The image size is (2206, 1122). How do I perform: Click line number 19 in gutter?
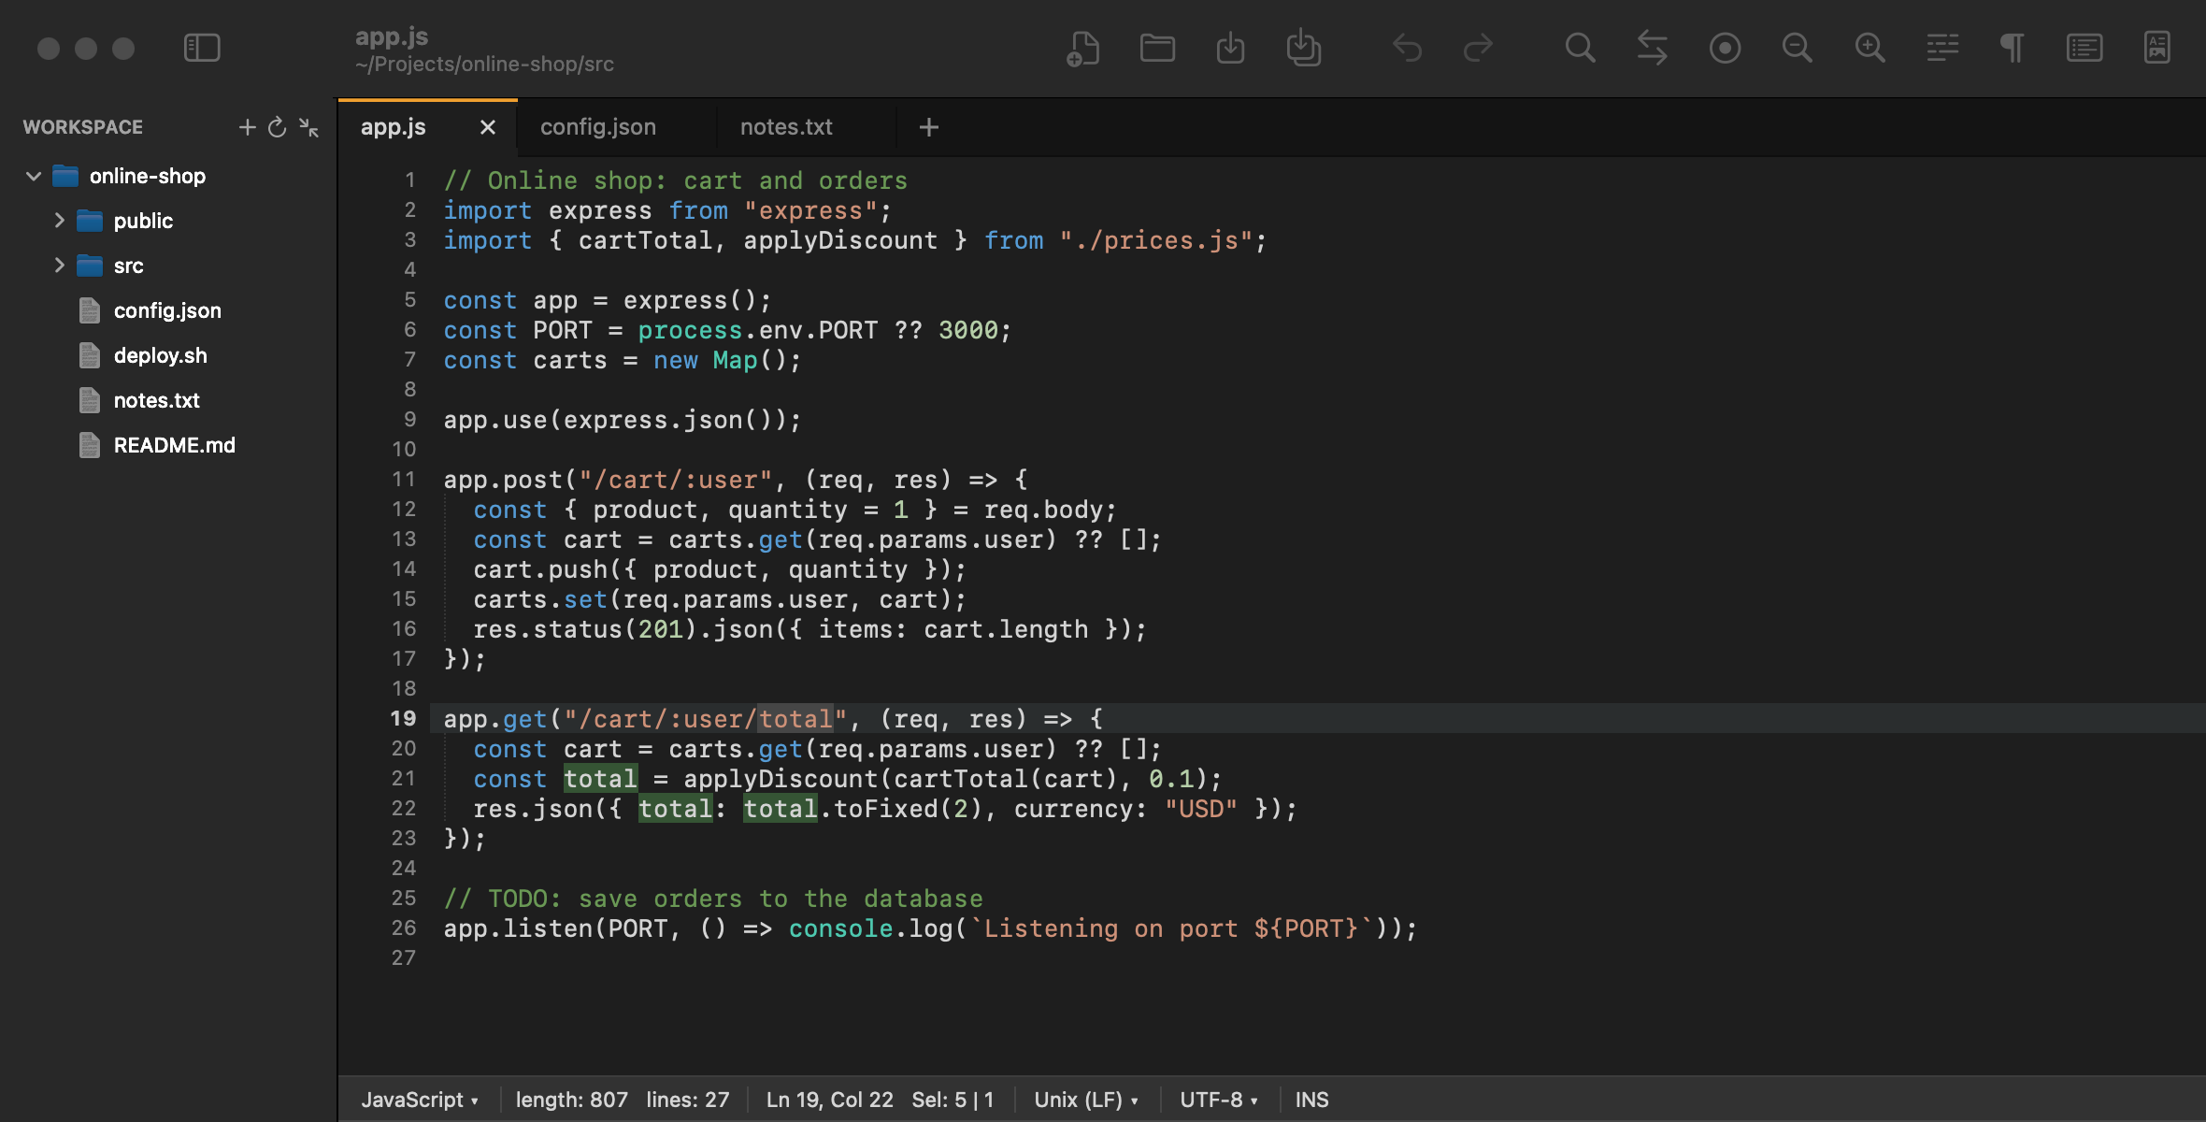403,718
